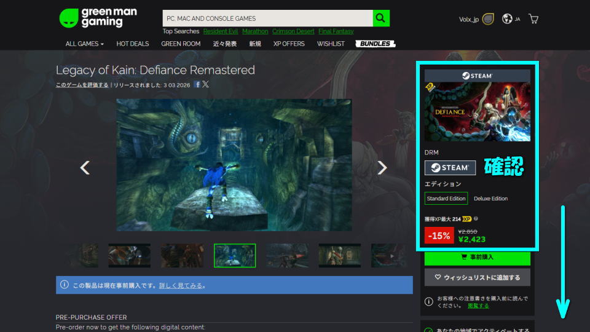Image resolution: width=590 pixels, height=332 pixels.
Task: Open the HOT DEALS menu item
Action: [132, 44]
